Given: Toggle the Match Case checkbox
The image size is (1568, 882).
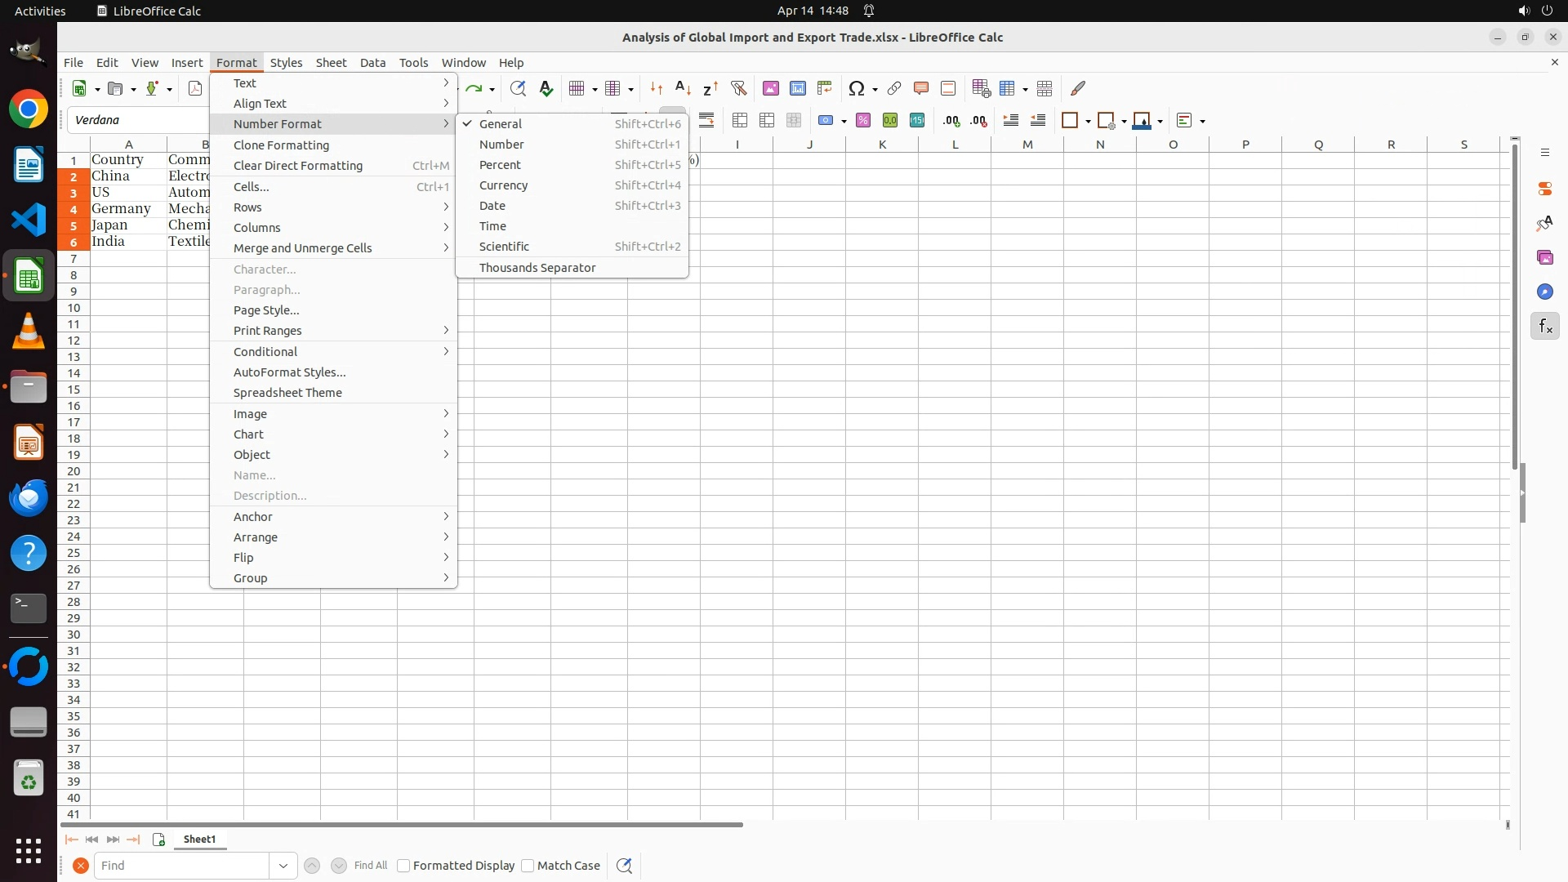Looking at the screenshot, I should (528, 866).
